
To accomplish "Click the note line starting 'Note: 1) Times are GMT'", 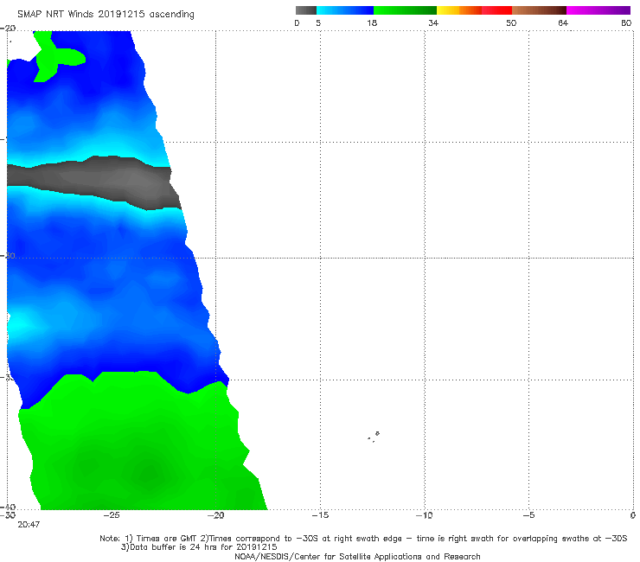I will [x=363, y=539].
